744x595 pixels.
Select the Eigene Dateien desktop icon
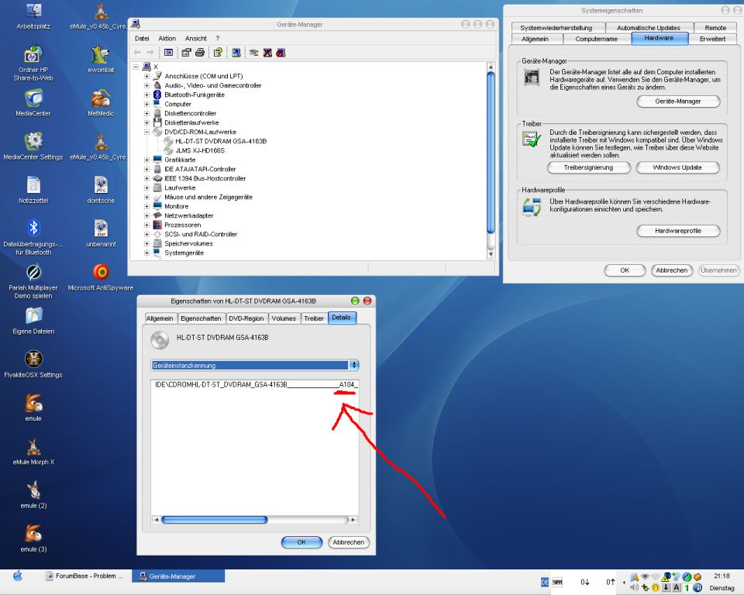[33, 321]
